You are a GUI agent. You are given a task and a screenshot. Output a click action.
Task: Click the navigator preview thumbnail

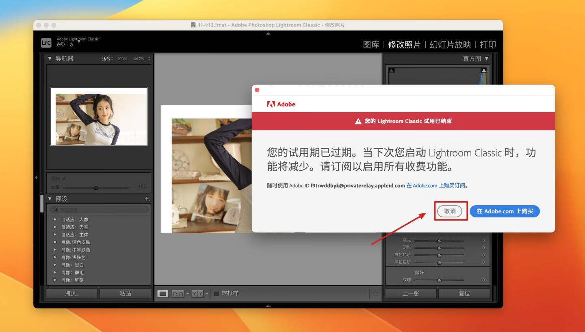point(99,116)
